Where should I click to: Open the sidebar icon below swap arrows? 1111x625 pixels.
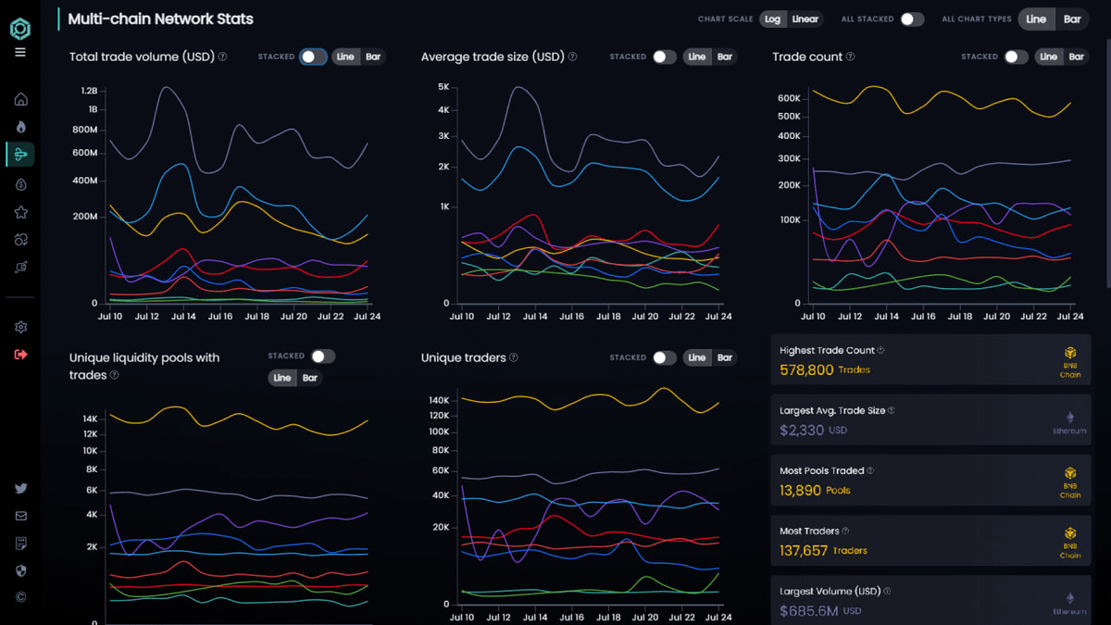(x=20, y=267)
